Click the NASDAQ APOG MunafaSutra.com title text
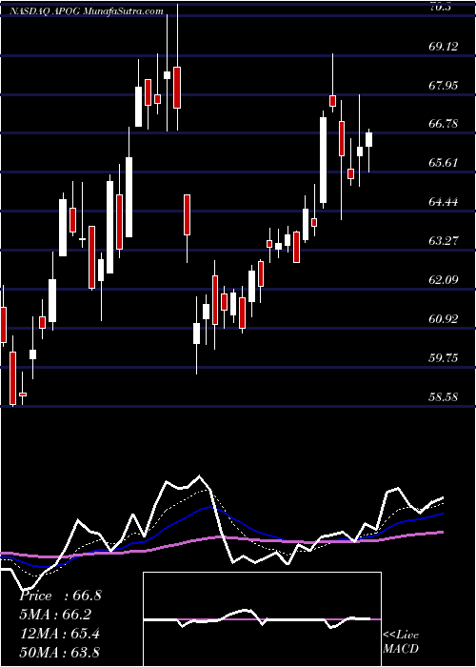The image size is (476, 667). [x=86, y=11]
